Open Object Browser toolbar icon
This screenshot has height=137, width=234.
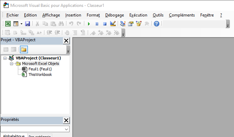[139, 24]
